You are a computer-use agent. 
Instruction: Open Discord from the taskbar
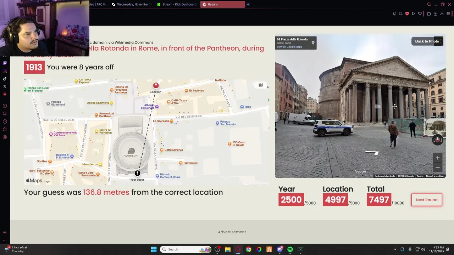click(280, 249)
